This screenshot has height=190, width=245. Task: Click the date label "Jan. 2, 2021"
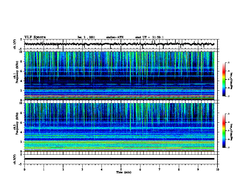pyautogui.click(x=86, y=37)
